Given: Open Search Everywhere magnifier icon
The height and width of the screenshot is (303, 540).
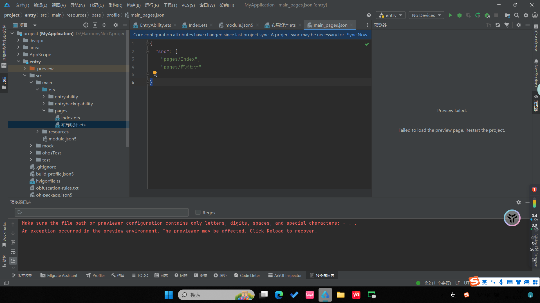Looking at the screenshot, I should (517, 15).
